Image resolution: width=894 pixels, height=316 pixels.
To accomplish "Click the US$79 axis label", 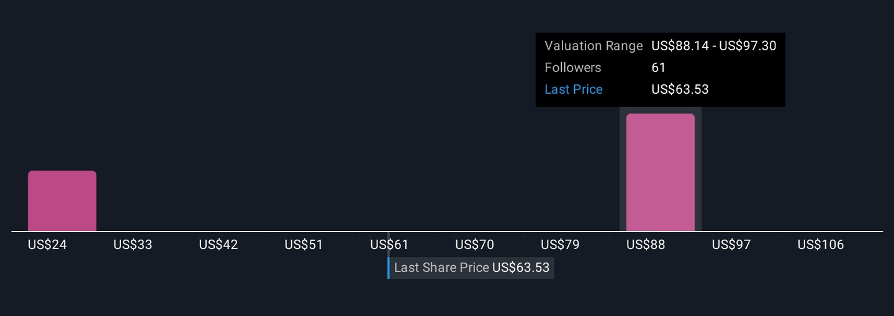I will point(560,245).
